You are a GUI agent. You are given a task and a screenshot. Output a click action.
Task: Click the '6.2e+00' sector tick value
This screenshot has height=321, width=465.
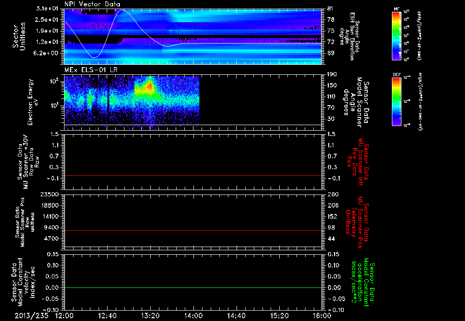[47, 53]
